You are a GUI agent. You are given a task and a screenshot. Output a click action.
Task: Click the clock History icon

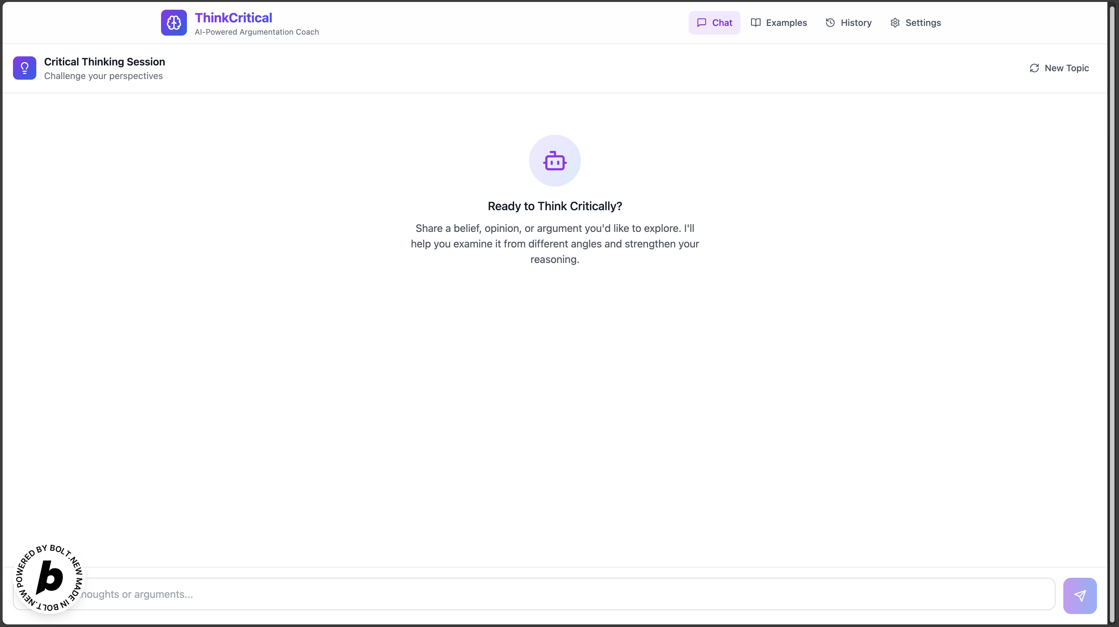(830, 23)
